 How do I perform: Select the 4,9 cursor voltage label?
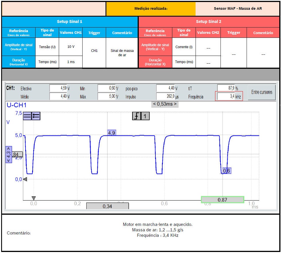[x=112, y=133]
